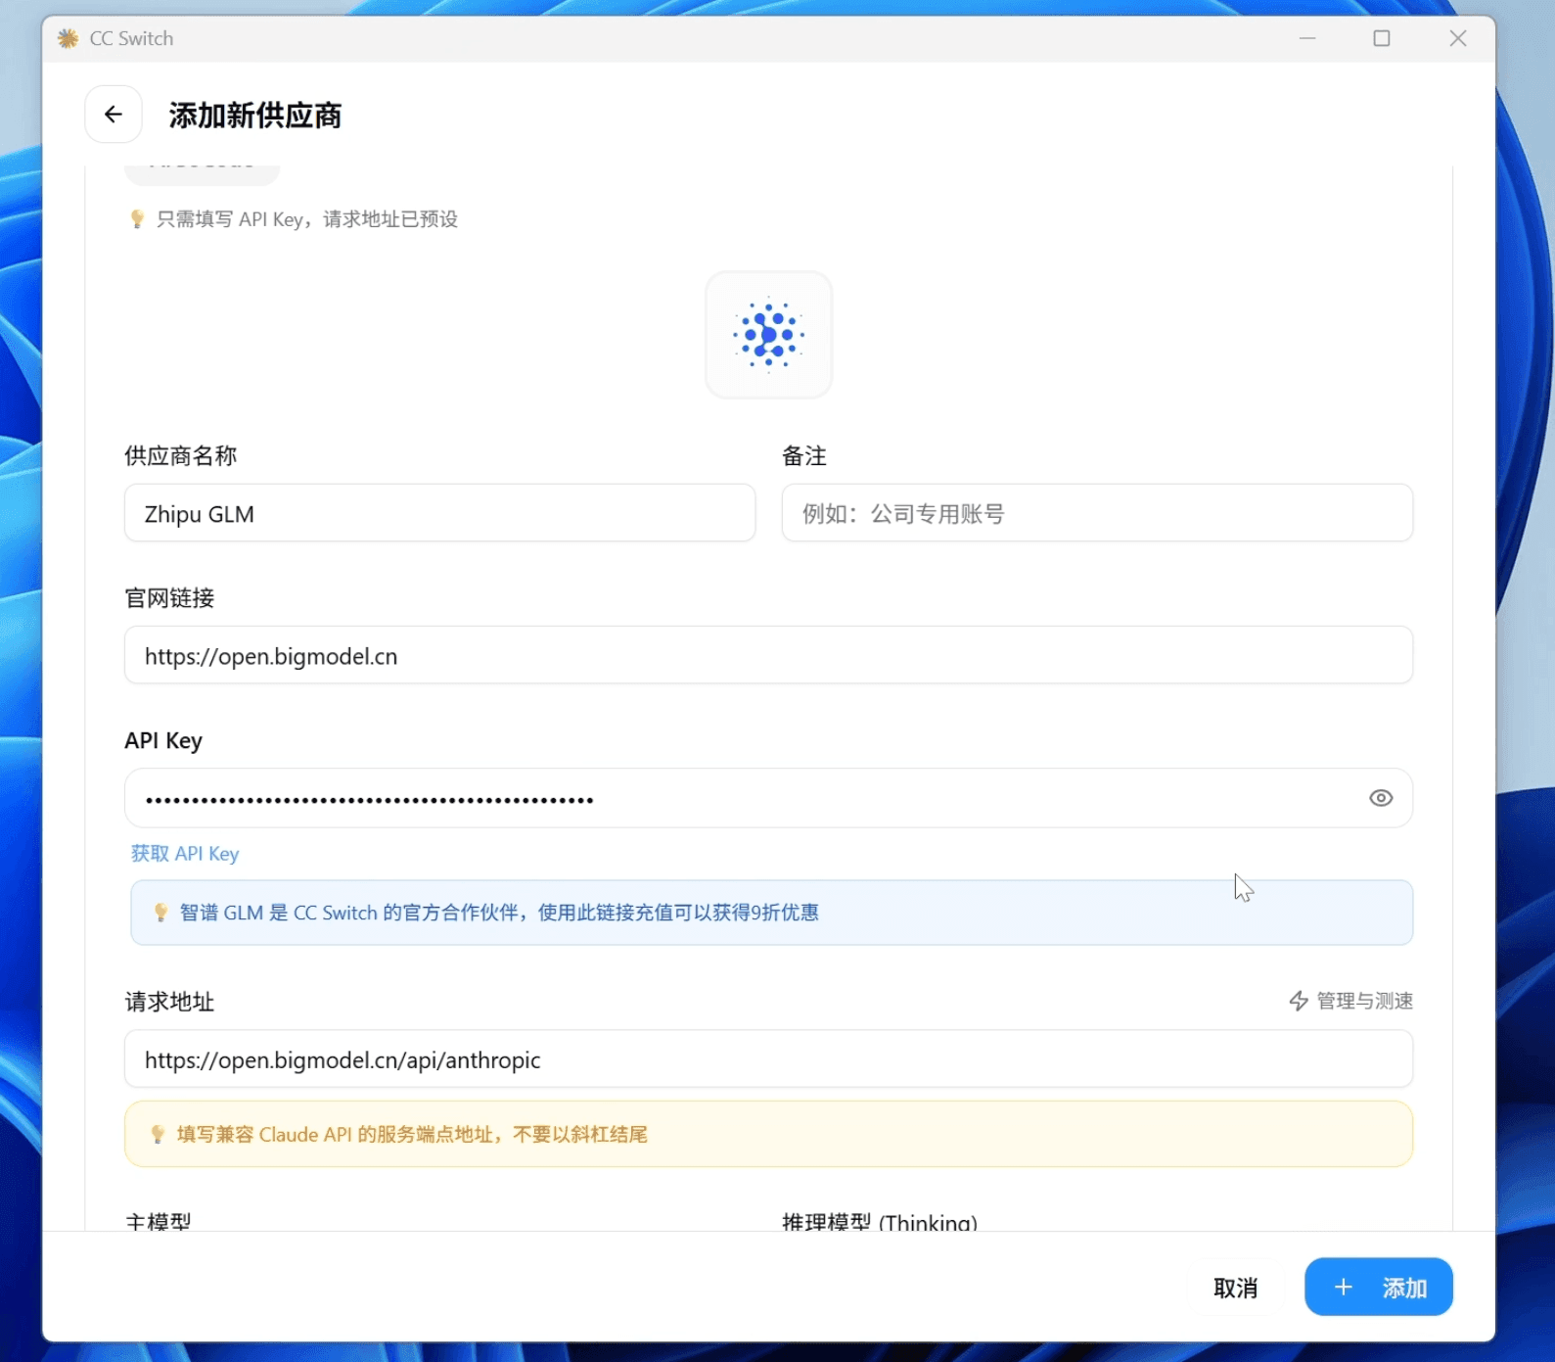Focus the 供应商名称 field containing Zhipu GLM

coord(439,513)
